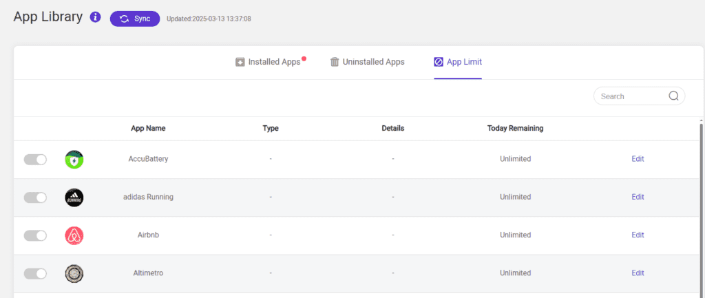Switch to the Uninstalled Apps tab
The width and height of the screenshot is (705, 298).
coord(368,62)
